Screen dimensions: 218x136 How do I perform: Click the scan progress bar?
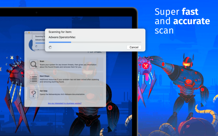click(x=95, y=42)
